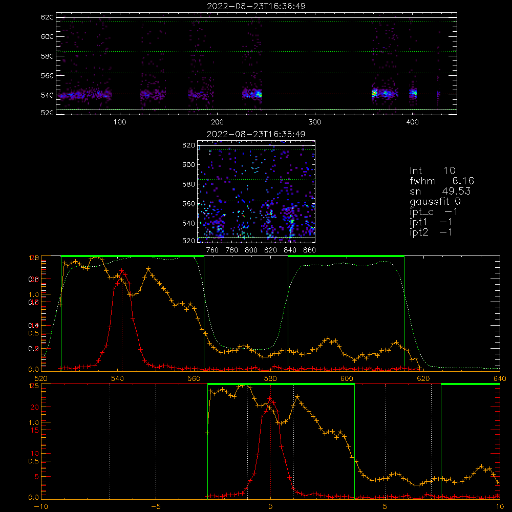Click y-axis label 600 of the top spectrogram
Image resolution: width=512 pixels, height=512 pixels.
(x=47, y=36)
